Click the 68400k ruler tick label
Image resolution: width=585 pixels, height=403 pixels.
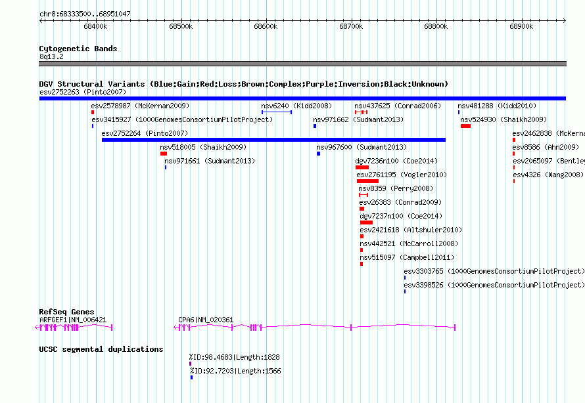[x=95, y=26]
